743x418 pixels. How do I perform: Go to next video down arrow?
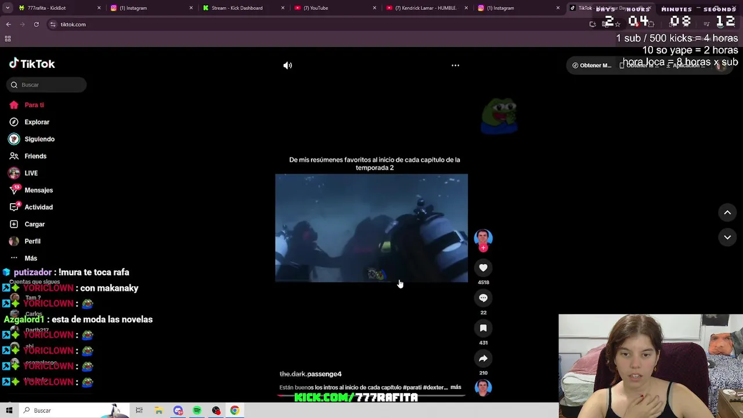(727, 237)
